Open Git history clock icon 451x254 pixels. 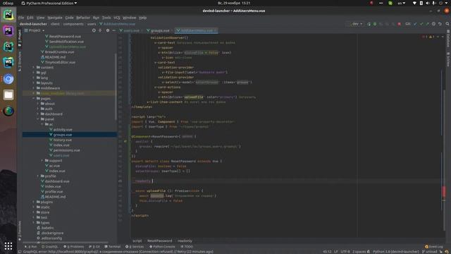(x=433, y=24)
